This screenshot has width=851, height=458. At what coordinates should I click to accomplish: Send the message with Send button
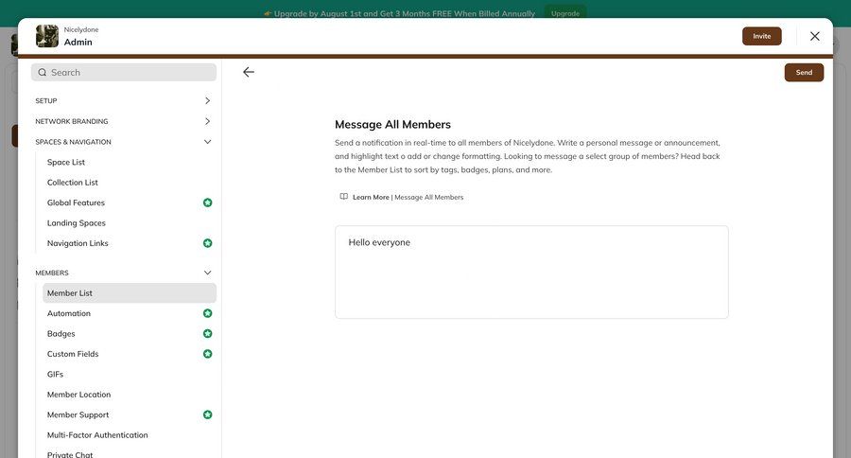click(x=804, y=72)
